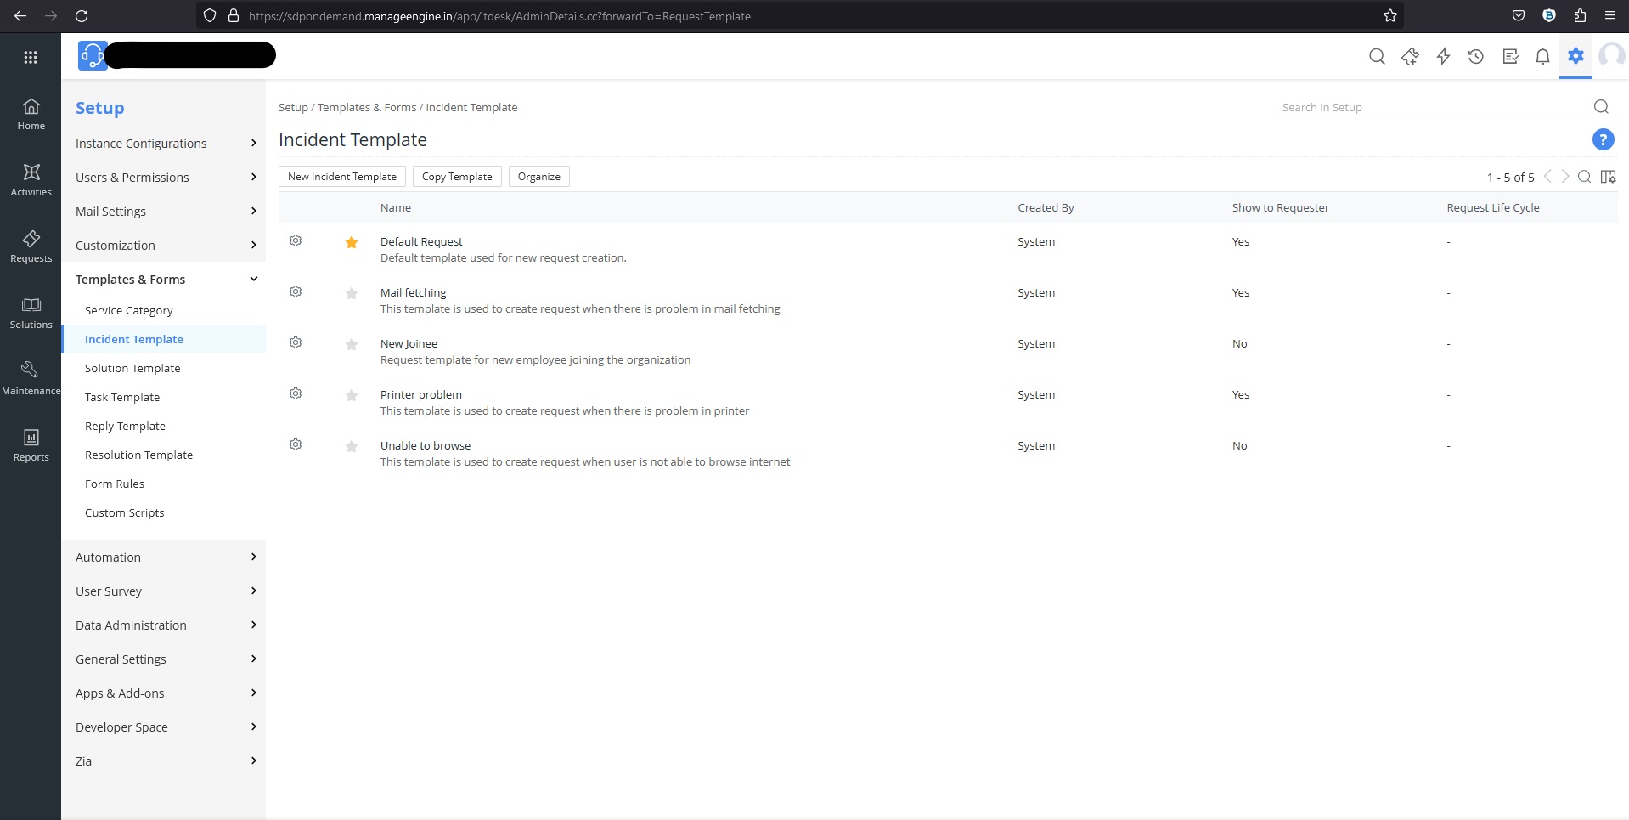Open Form Rules menu item
The image size is (1629, 820).
[x=115, y=484]
